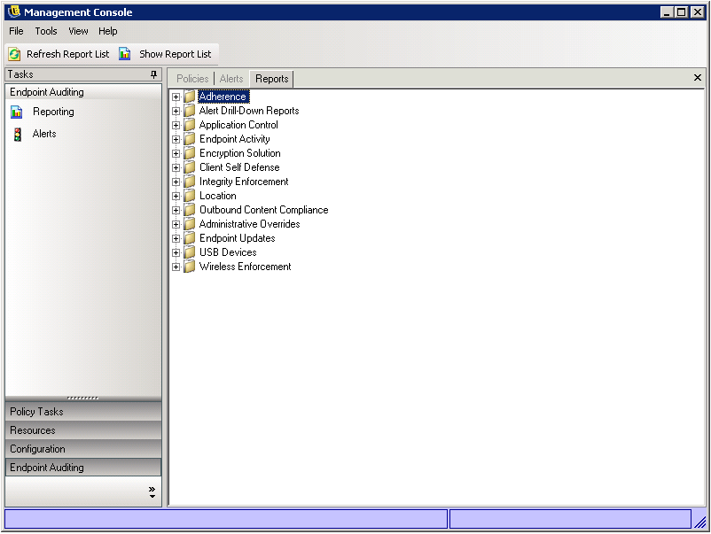The width and height of the screenshot is (711, 534).
Task: Open the Resources section
Action: point(83,430)
